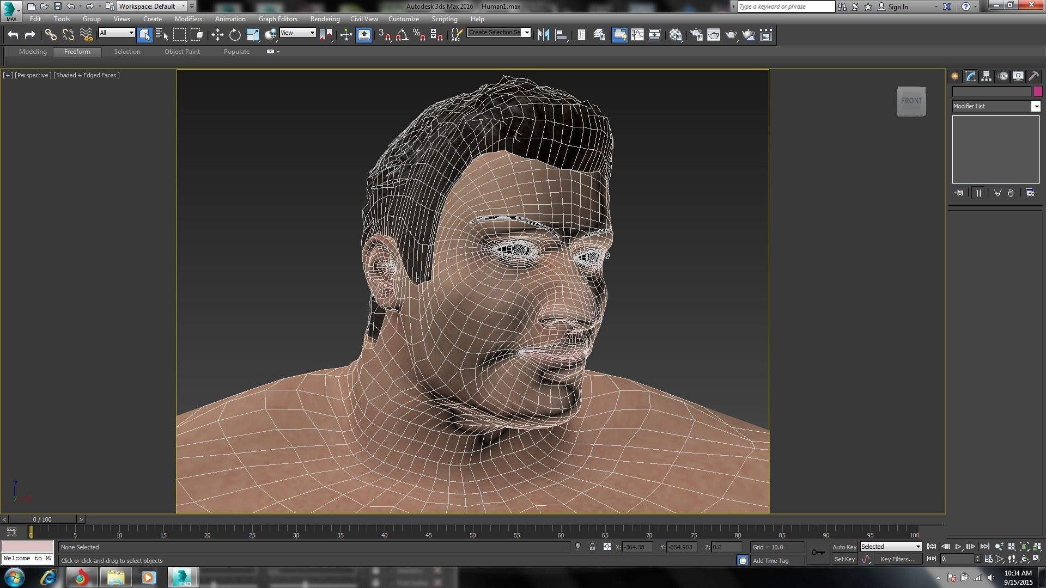The image size is (1046, 588).
Task: Open the Scripting menu
Action: [445, 19]
